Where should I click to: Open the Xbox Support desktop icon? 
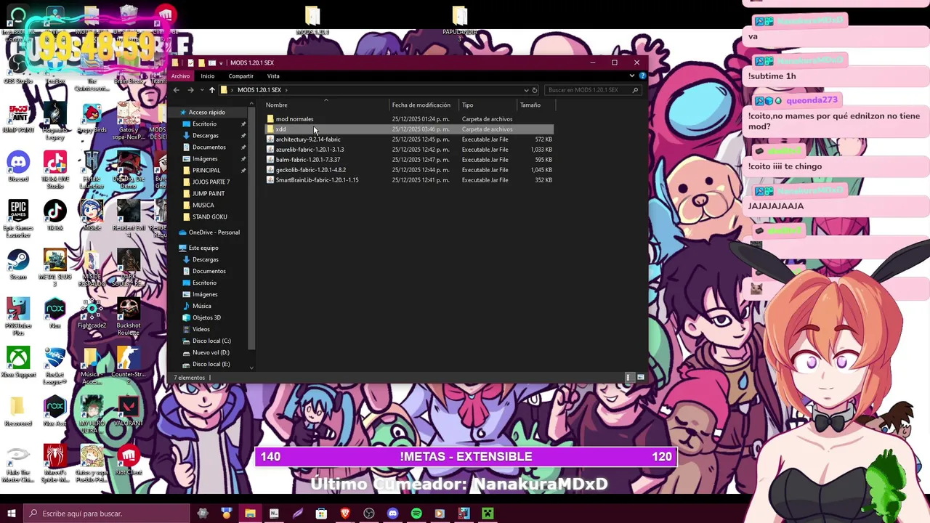[x=18, y=362]
